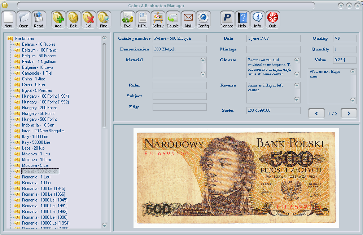Delete the item using Del icon
Viewport: 363px width, 235px height.
(88, 20)
